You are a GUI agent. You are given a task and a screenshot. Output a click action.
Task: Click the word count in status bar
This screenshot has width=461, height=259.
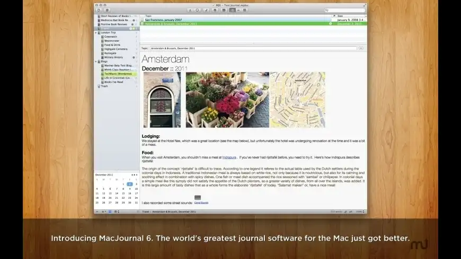pos(336,211)
